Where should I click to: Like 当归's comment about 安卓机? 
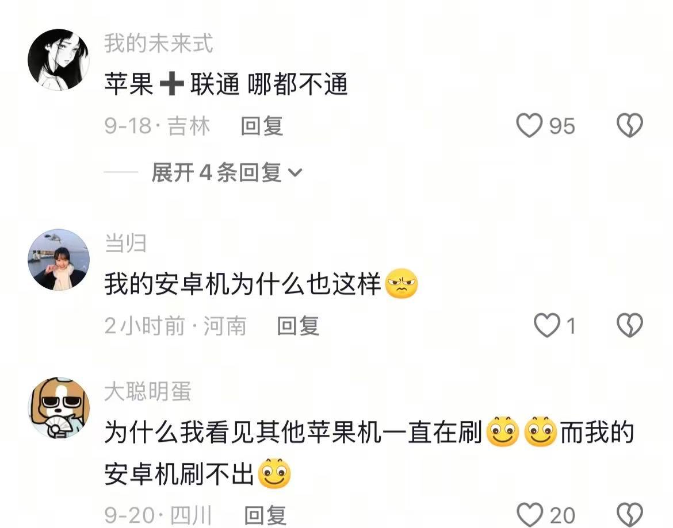547,325
